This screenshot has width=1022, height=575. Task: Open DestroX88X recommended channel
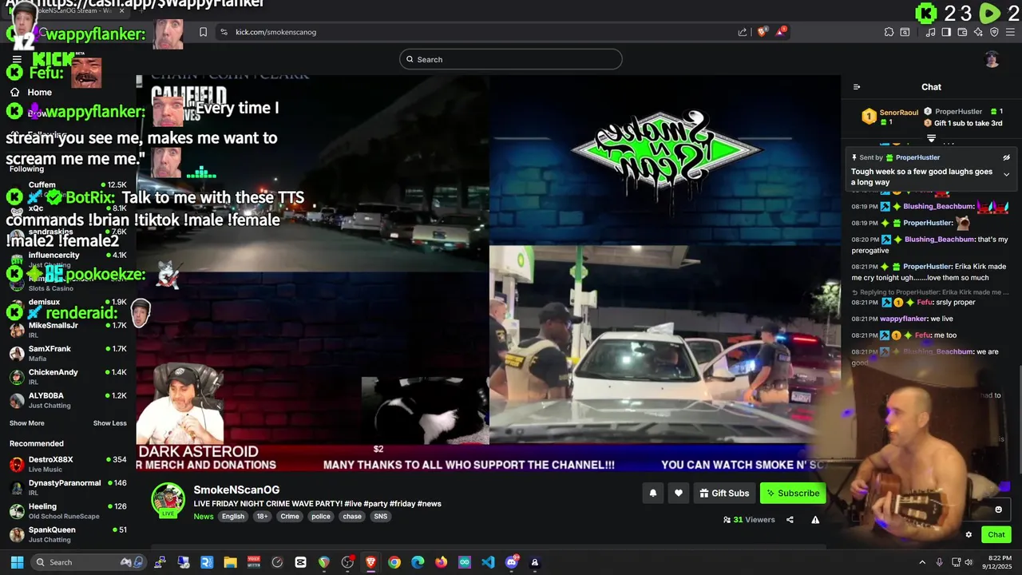click(x=68, y=464)
